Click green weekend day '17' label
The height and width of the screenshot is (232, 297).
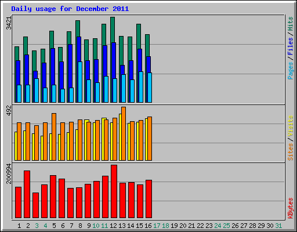click(157, 226)
